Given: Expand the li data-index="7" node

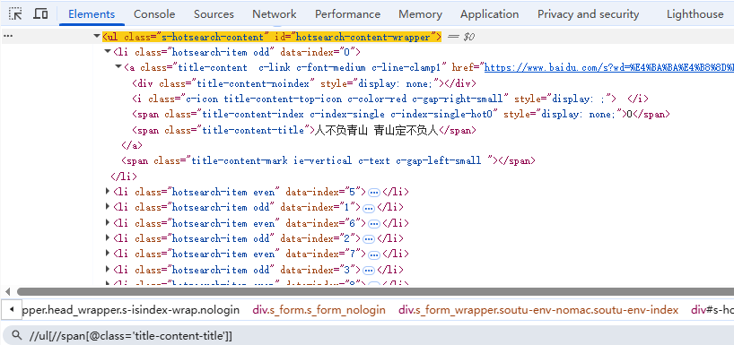Looking at the screenshot, I should pos(108,254).
